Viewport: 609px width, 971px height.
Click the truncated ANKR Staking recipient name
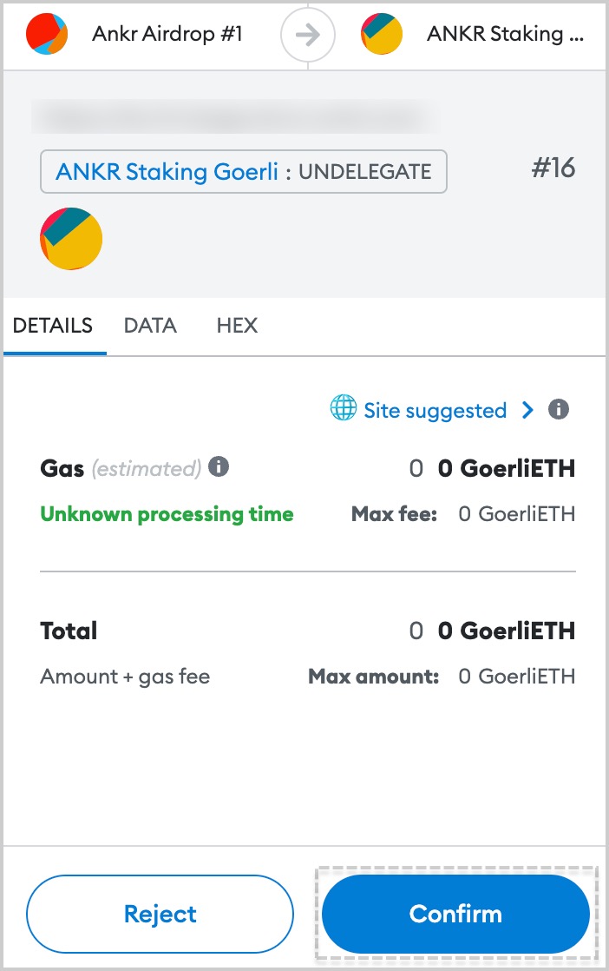505,34
